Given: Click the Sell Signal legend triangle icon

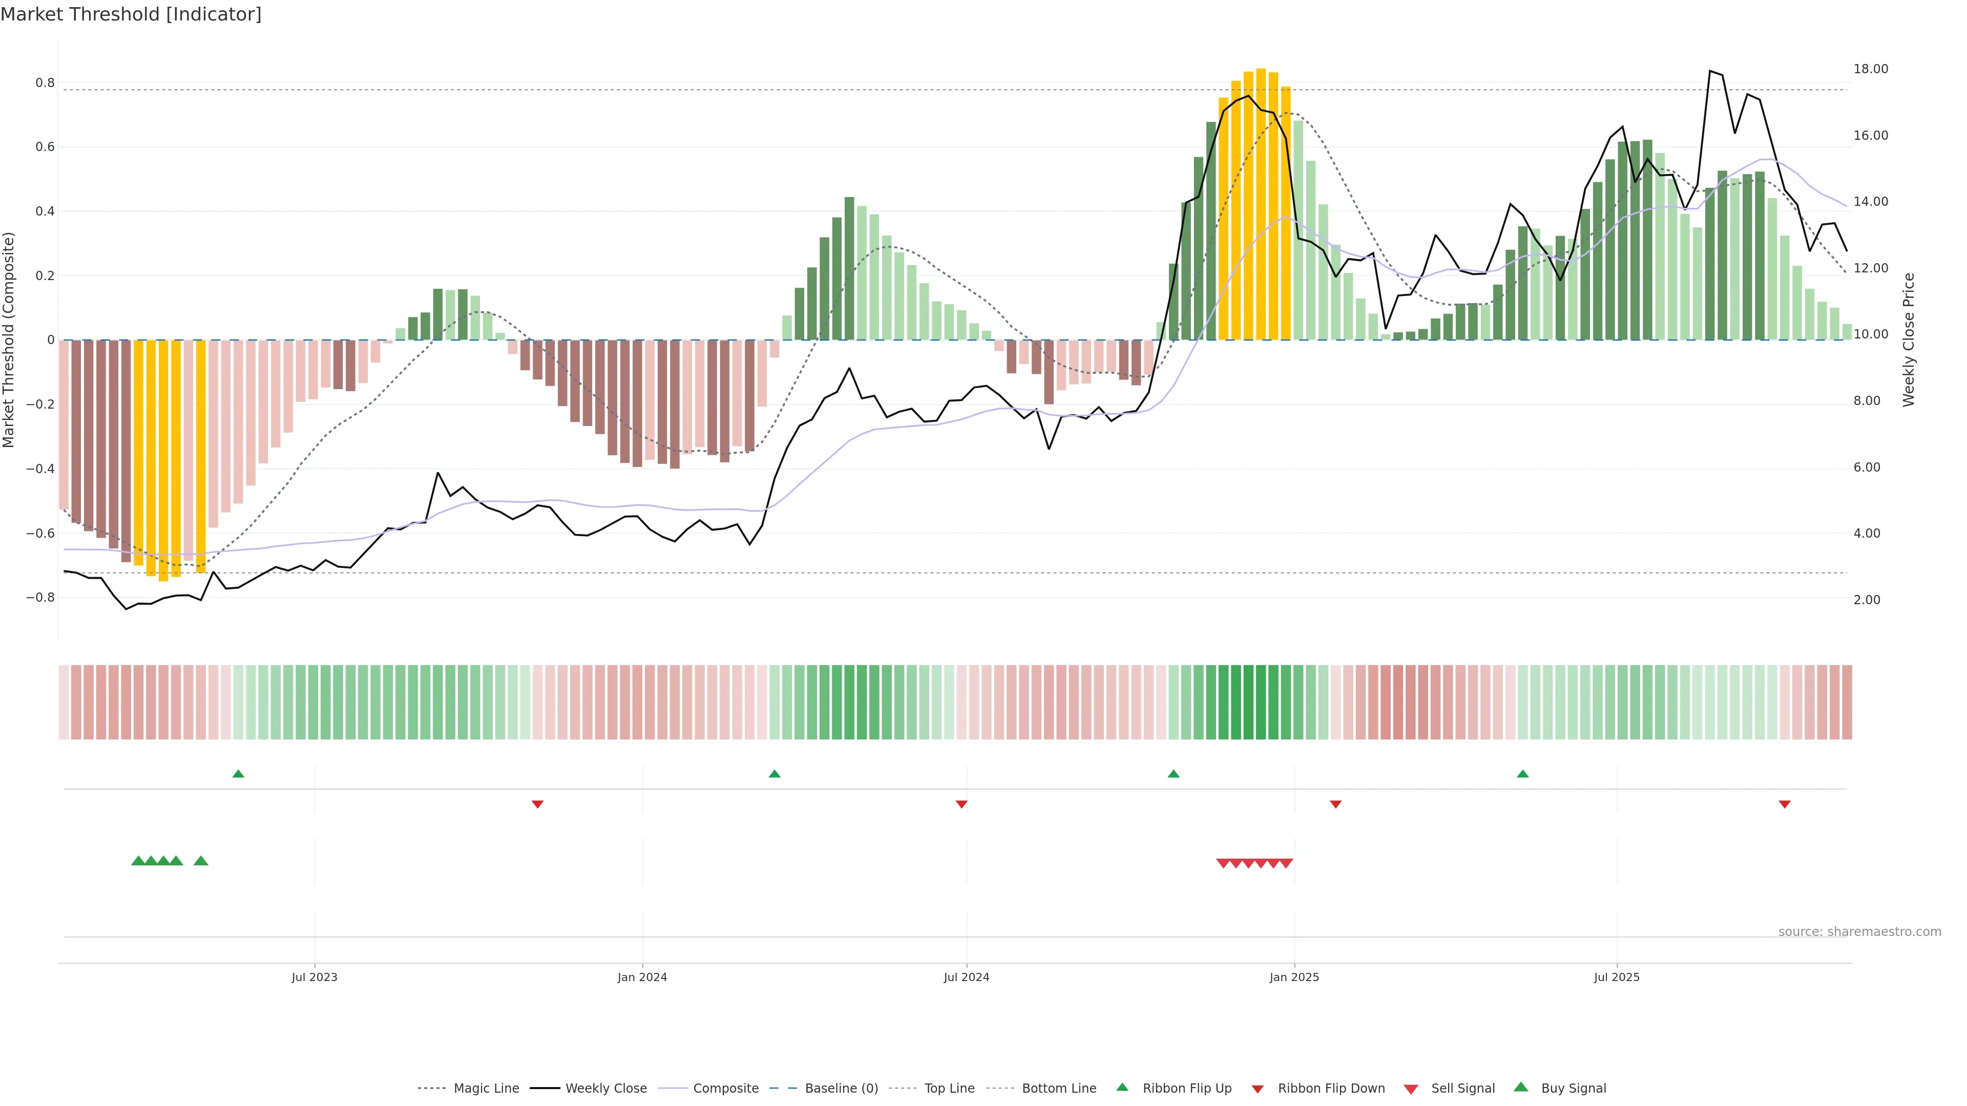Looking at the screenshot, I should (x=1411, y=1089).
